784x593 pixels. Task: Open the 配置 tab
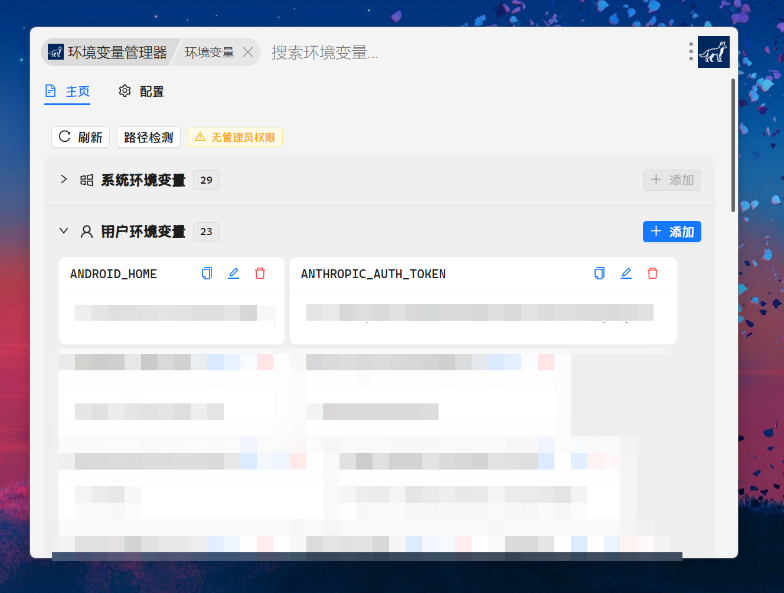coord(142,92)
